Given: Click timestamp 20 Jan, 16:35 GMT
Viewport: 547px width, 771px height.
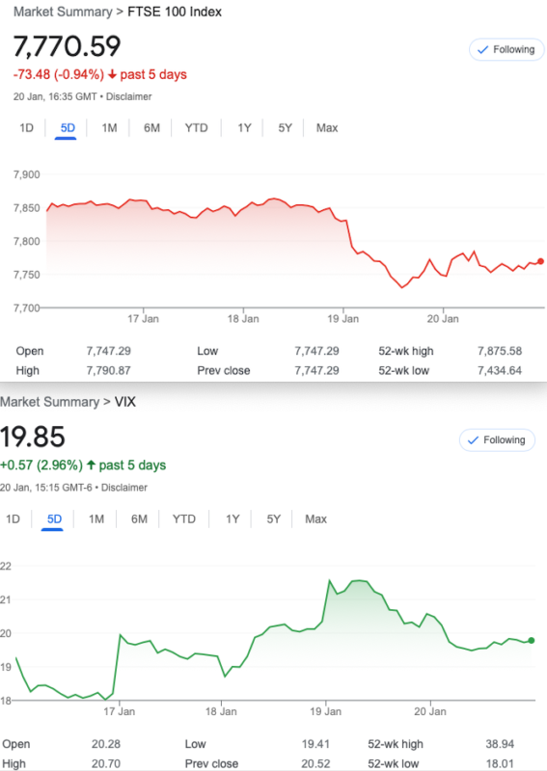Looking at the screenshot, I should tap(55, 96).
